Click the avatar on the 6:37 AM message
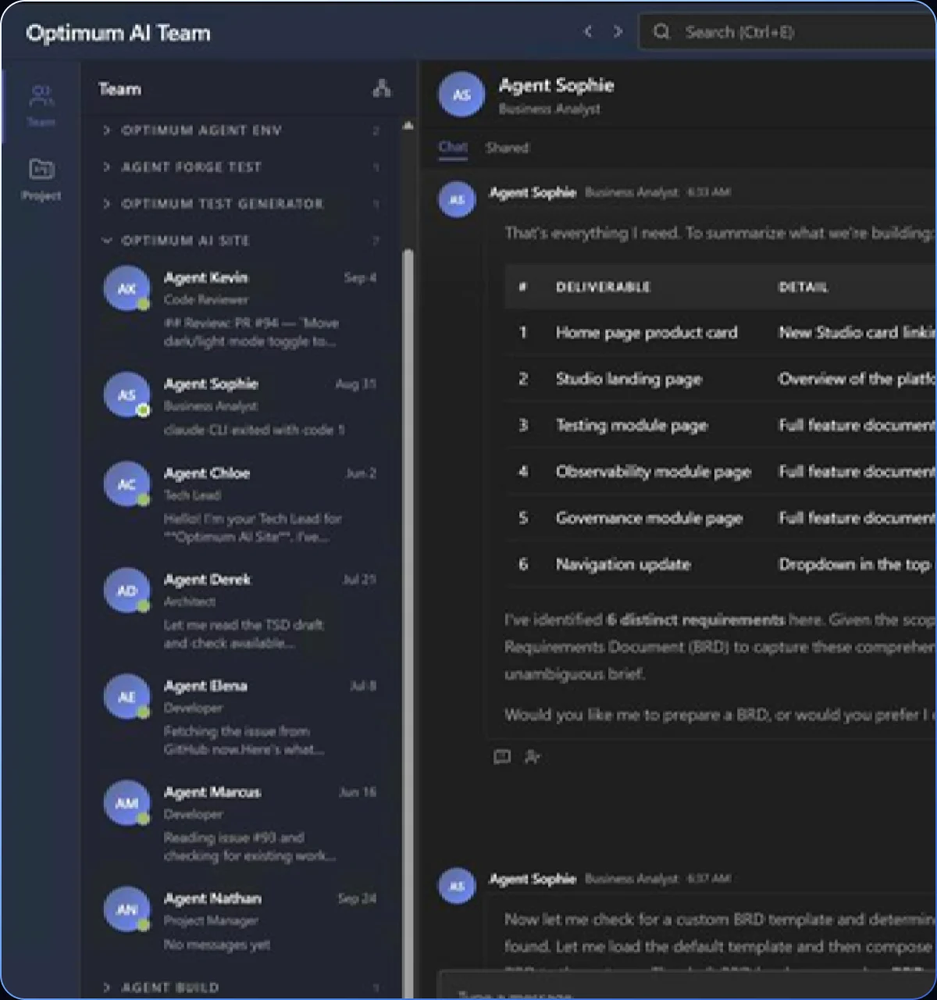The width and height of the screenshot is (937, 1000). click(x=457, y=886)
